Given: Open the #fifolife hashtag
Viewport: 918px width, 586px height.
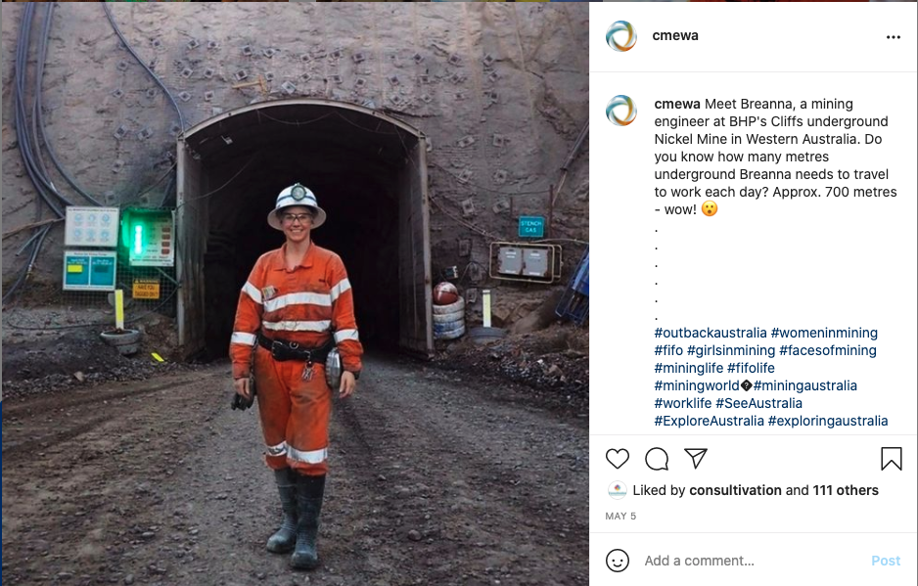Looking at the screenshot, I should 752,368.
